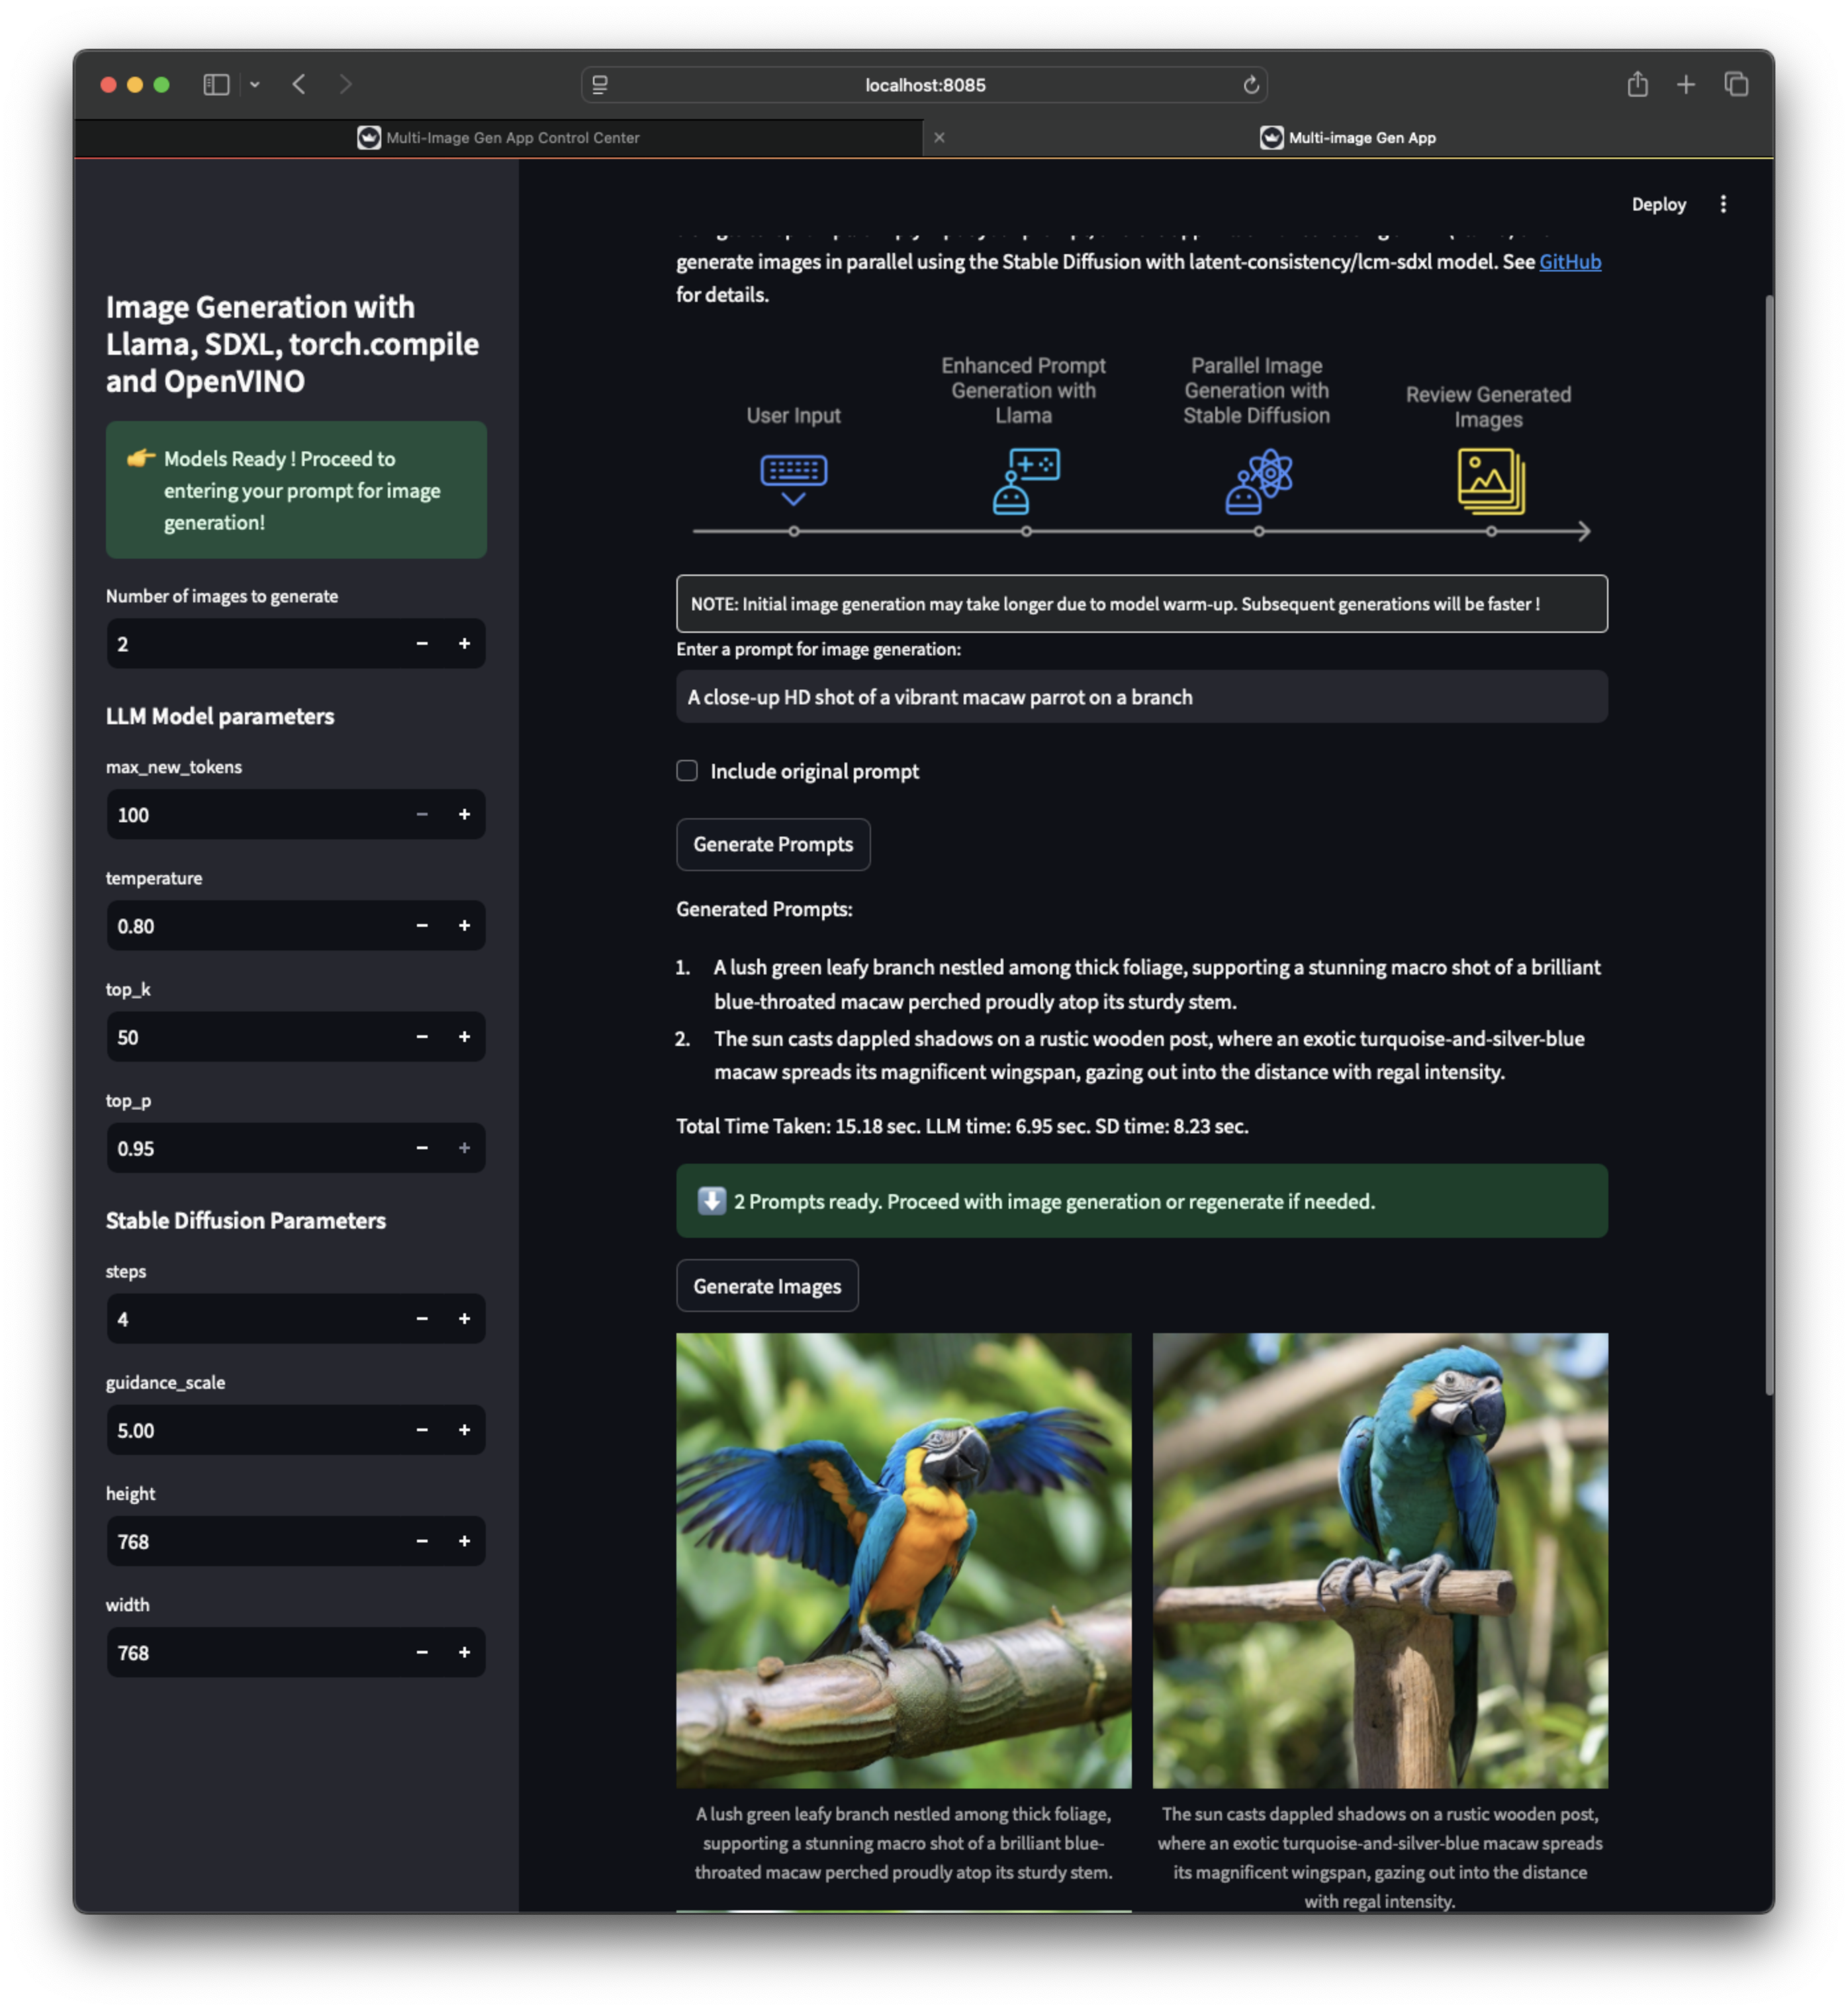The image size is (1848, 2011).
Task: Open the Safari share icon
Action: click(1637, 85)
